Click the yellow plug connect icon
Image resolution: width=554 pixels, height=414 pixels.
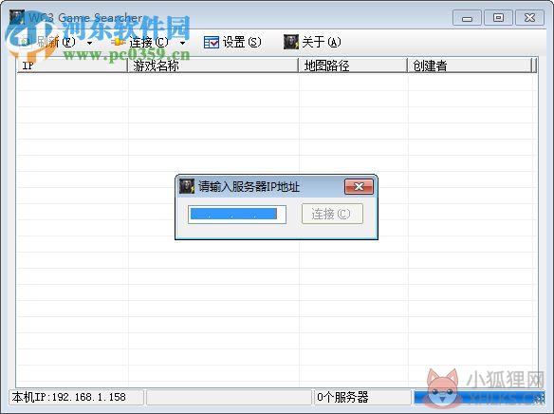click(119, 43)
